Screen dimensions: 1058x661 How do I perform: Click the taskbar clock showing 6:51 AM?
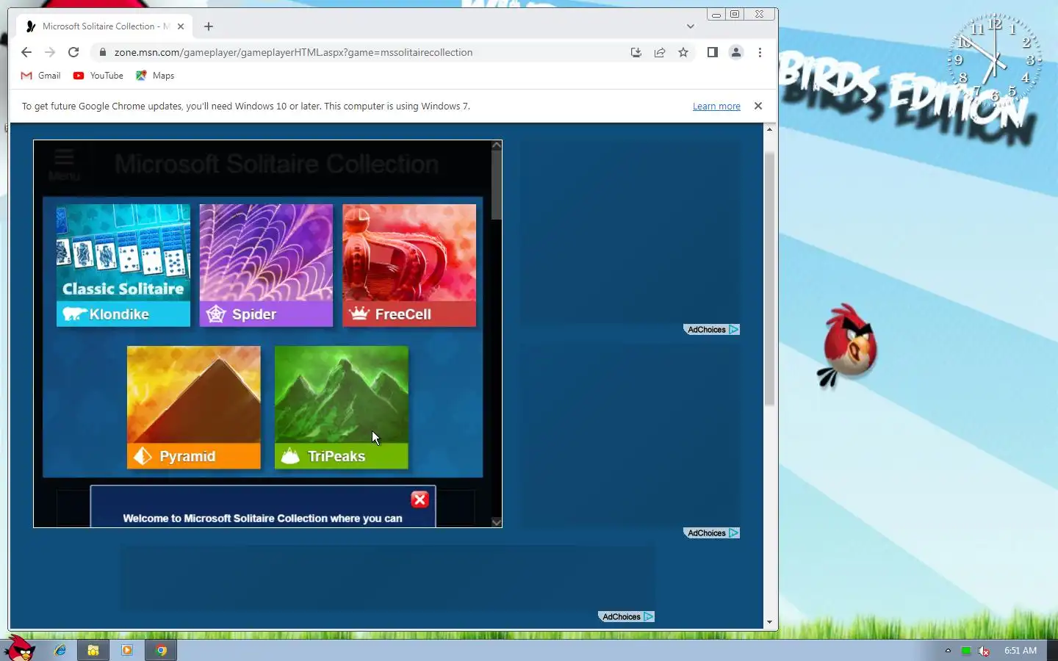[x=1021, y=651]
